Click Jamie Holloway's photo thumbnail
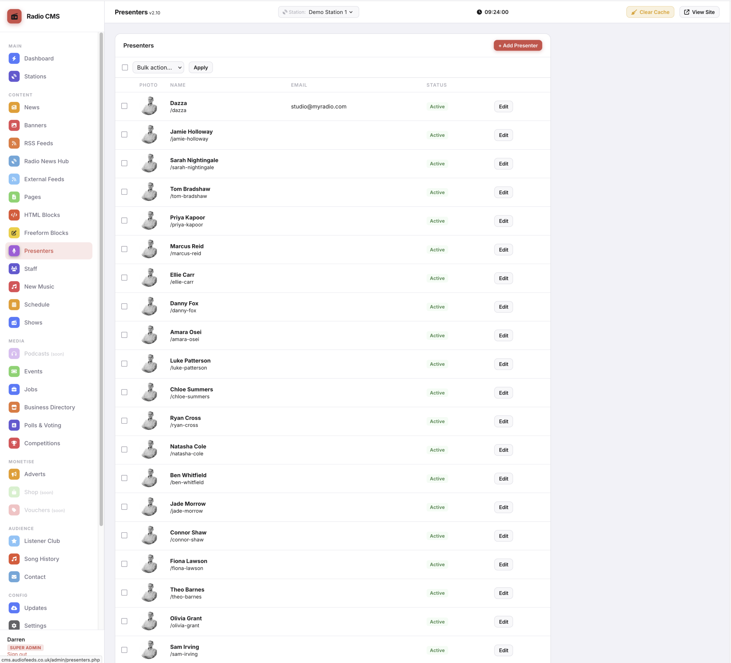731x663 pixels. click(x=149, y=135)
